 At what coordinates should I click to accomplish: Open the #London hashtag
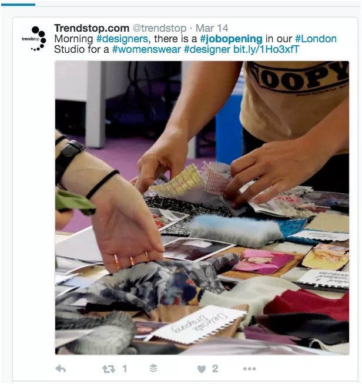316,39
